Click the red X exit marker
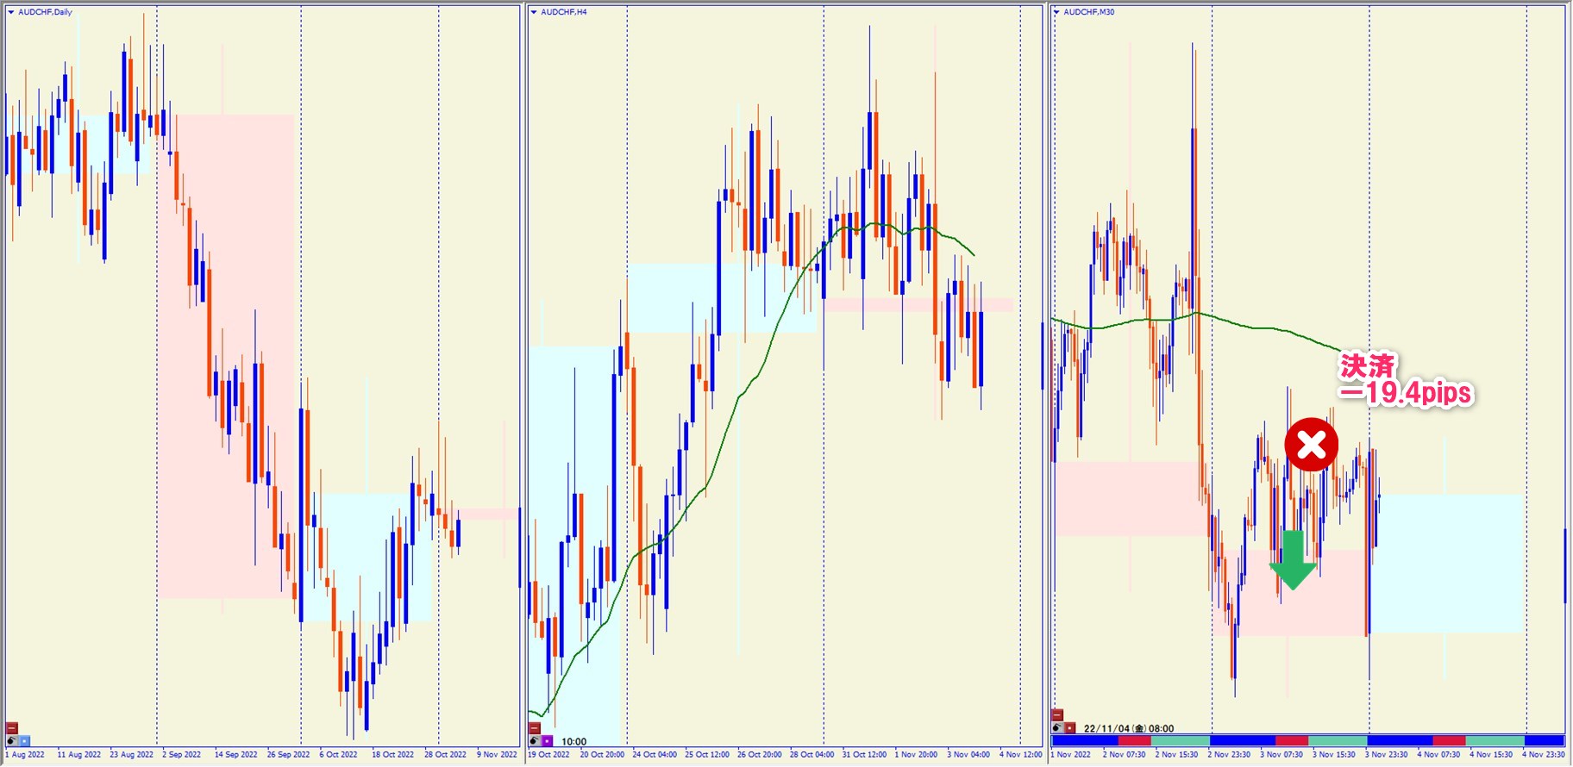 tap(1311, 445)
